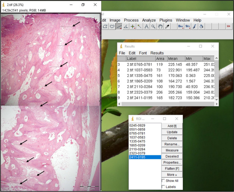
Task: Toggle the Labels checkbox
Action: coord(163,187)
